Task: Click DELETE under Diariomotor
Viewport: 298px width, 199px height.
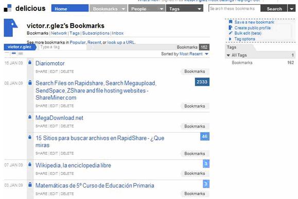Action: coord(67,71)
